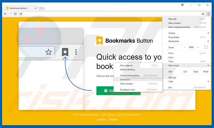Select Extensions from More tools submenu
214x128 pixels.
point(125,80)
